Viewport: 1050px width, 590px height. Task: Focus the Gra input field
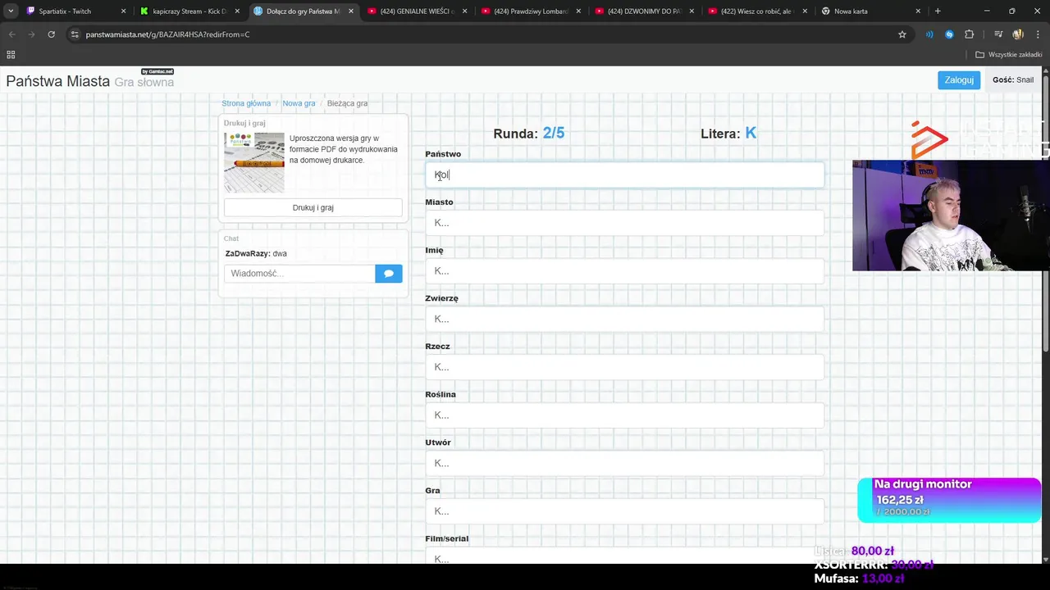pyautogui.click(x=624, y=511)
